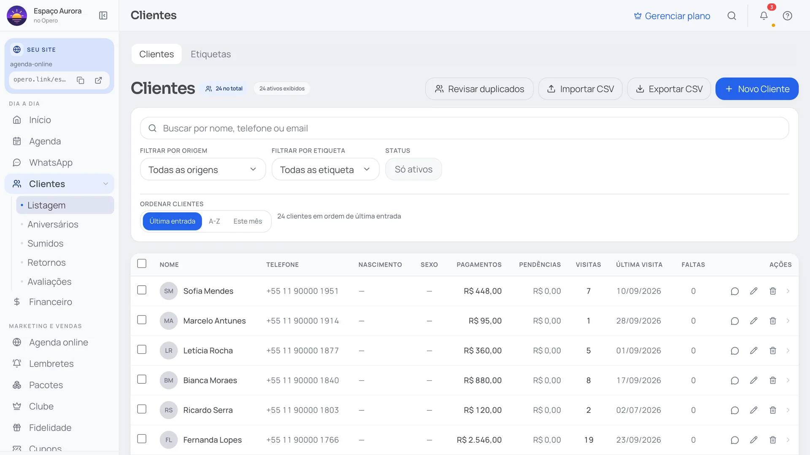Edit Ricardo Serra with pencil icon
Viewport: 810px width, 455px height.
[x=753, y=410]
